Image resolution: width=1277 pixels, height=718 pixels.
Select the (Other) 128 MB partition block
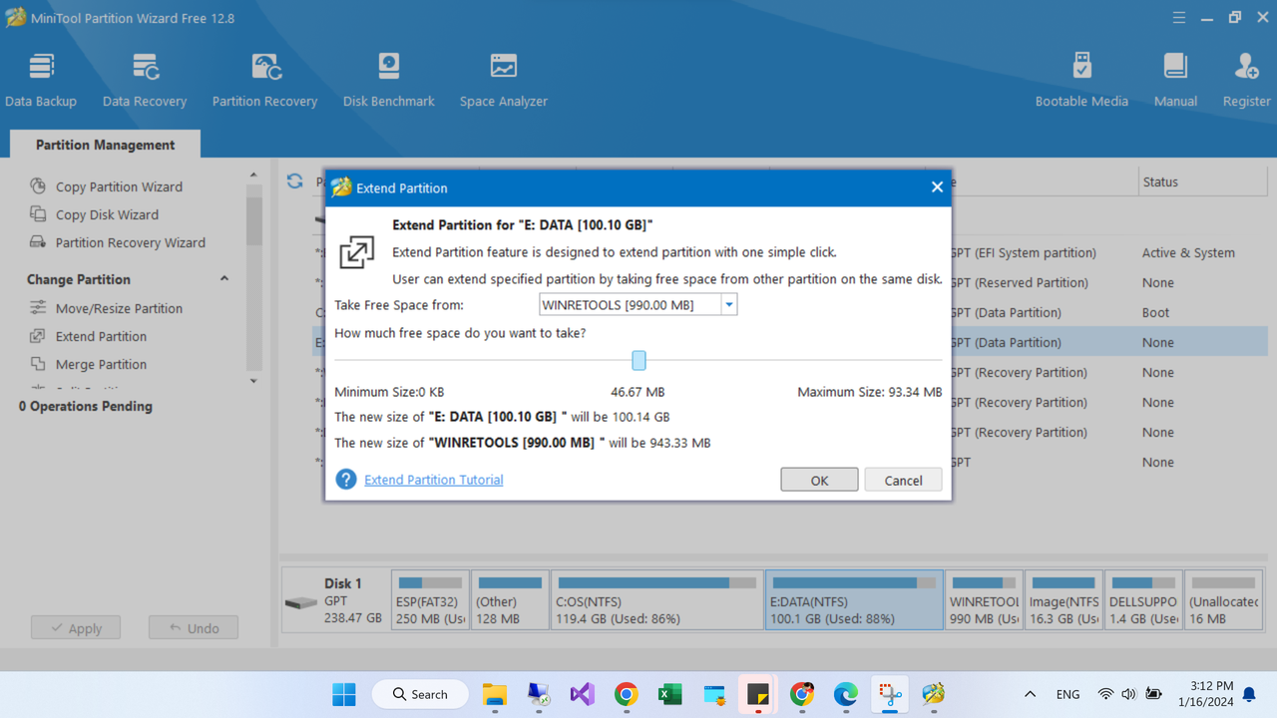tap(510, 599)
